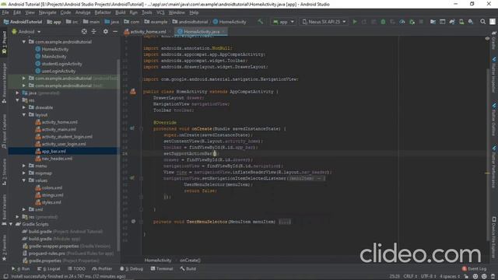Viewport: 498px width, 280px height.
Task: Collapse the res folder
Action: 17,100
